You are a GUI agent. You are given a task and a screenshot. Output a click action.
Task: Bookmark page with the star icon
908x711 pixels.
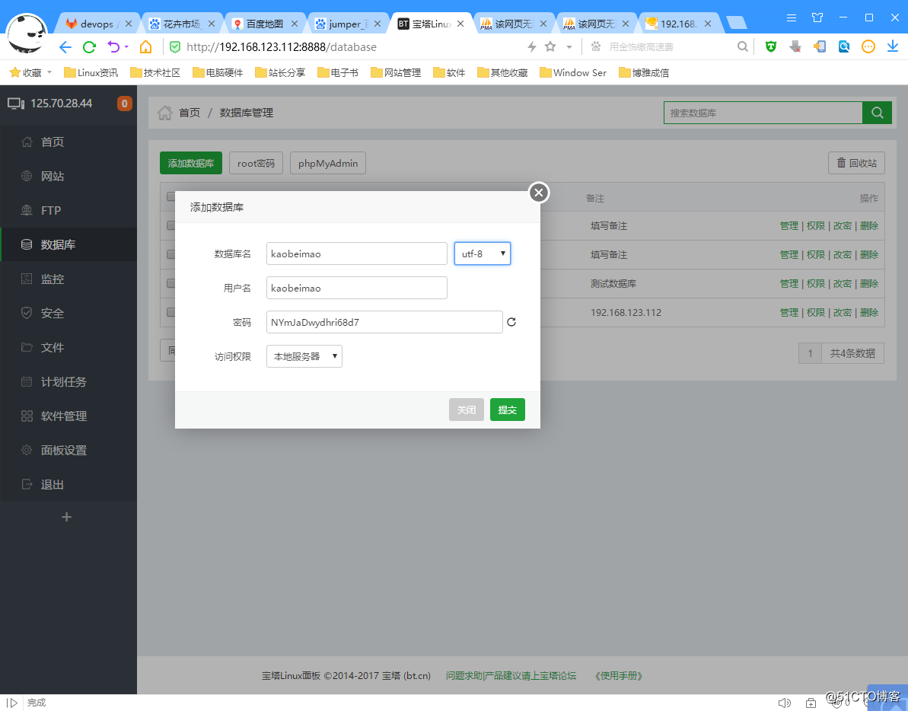pos(550,46)
